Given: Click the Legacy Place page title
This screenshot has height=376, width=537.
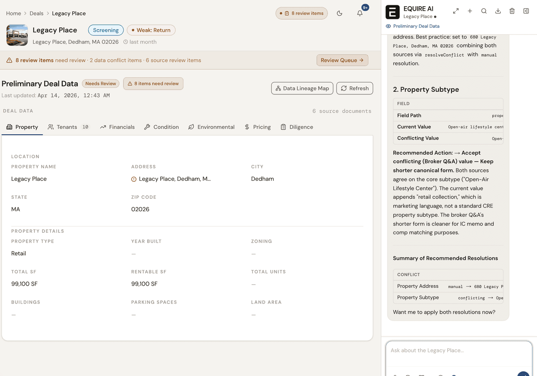Looking at the screenshot, I should pyautogui.click(x=55, y=30).
